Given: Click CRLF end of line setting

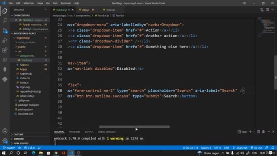Looking at the screenshot, I should click(x=226, y=148).
